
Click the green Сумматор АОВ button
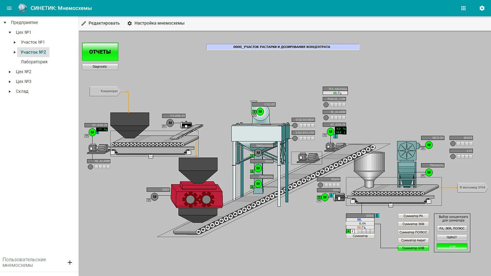point(413,248)
